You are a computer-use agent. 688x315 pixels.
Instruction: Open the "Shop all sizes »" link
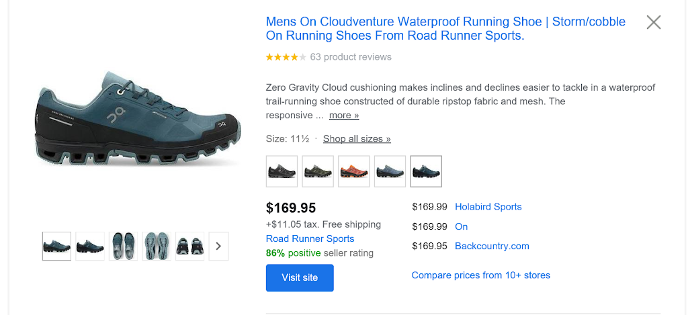357,139
